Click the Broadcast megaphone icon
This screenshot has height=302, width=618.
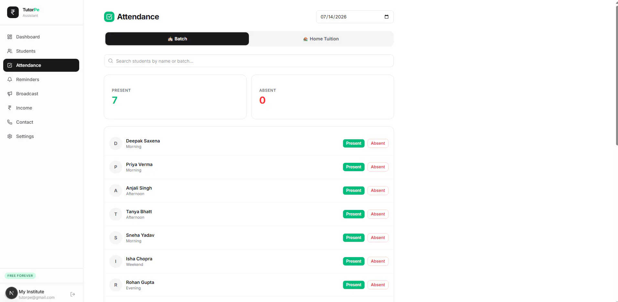coord(10,94)
